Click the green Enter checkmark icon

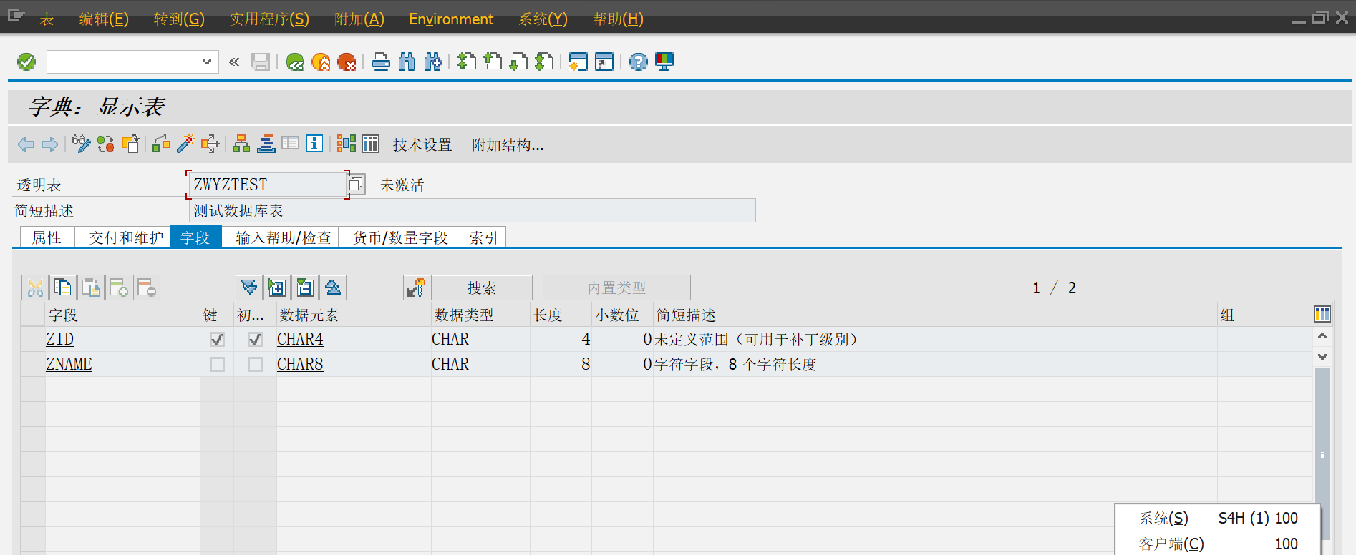click(26, 62)
